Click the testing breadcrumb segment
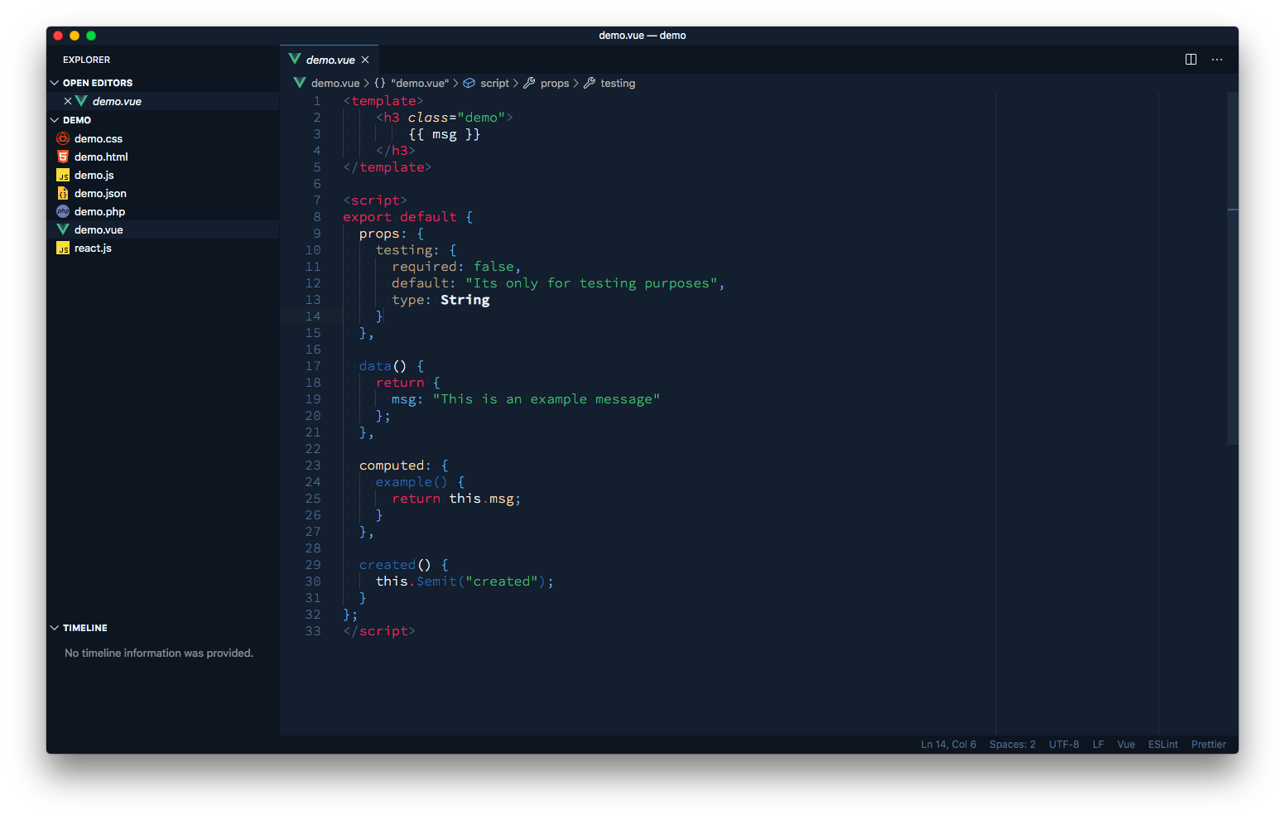 (618, 83)
